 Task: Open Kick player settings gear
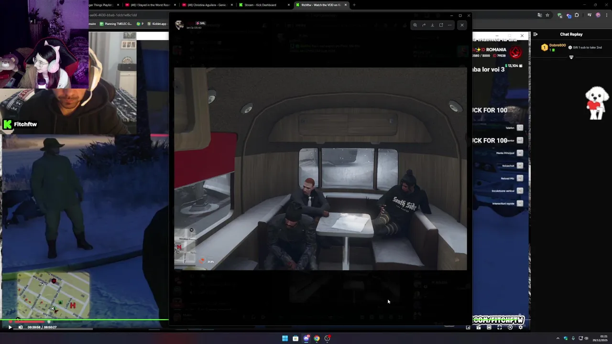pyautogui.click(x=521, y=327)
